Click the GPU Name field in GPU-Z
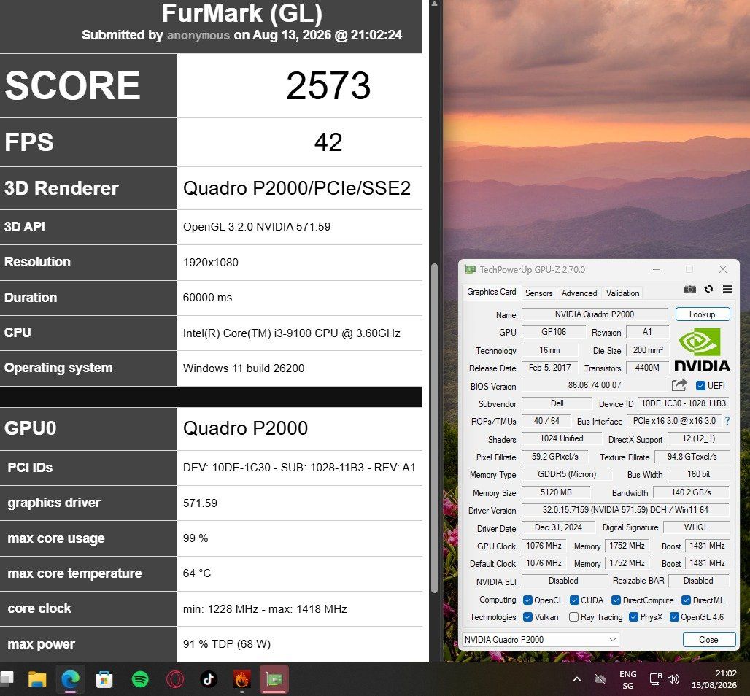 click(x=594, y=314)
